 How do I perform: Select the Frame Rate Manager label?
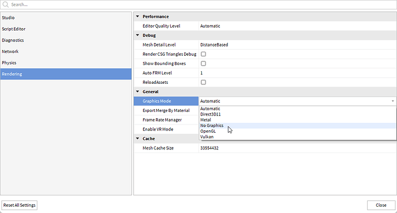[x=162, y=120]
